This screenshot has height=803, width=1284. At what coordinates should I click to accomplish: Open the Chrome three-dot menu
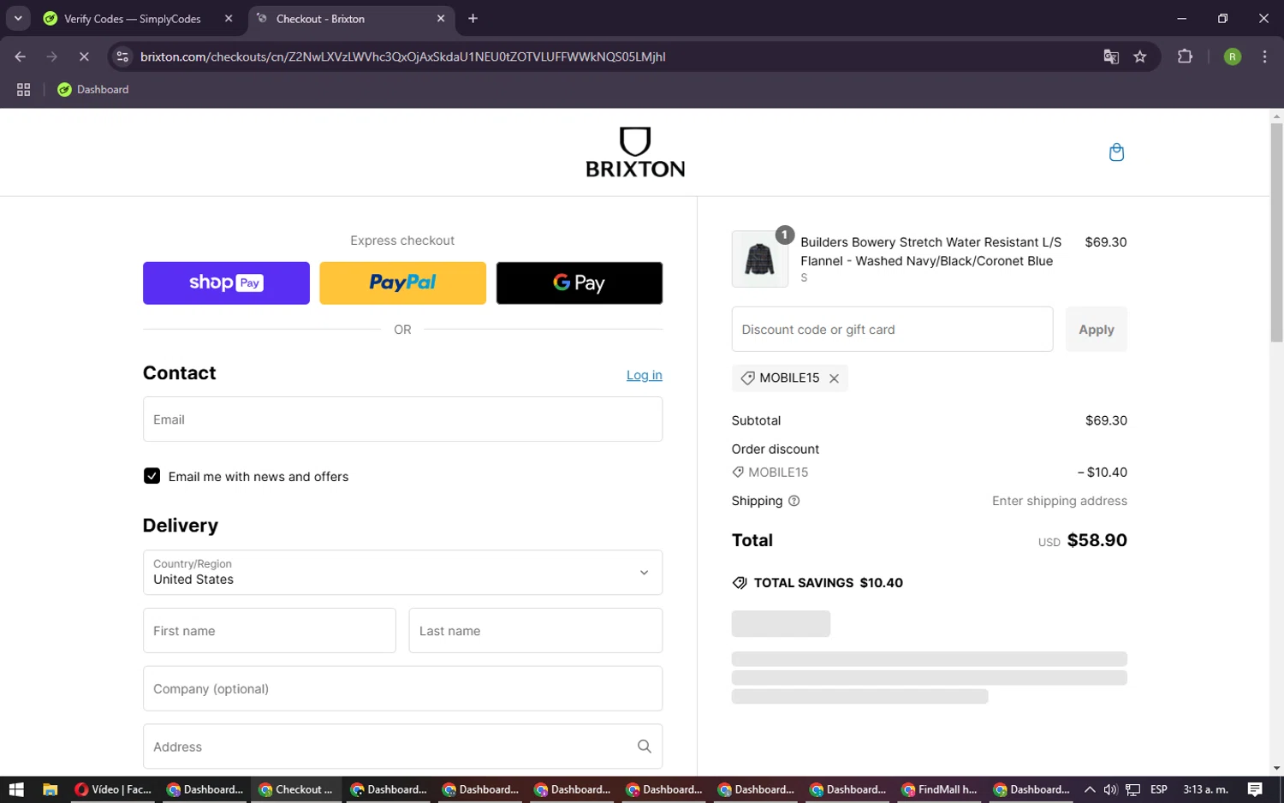pyautogui.click(x=1264, y=57)
